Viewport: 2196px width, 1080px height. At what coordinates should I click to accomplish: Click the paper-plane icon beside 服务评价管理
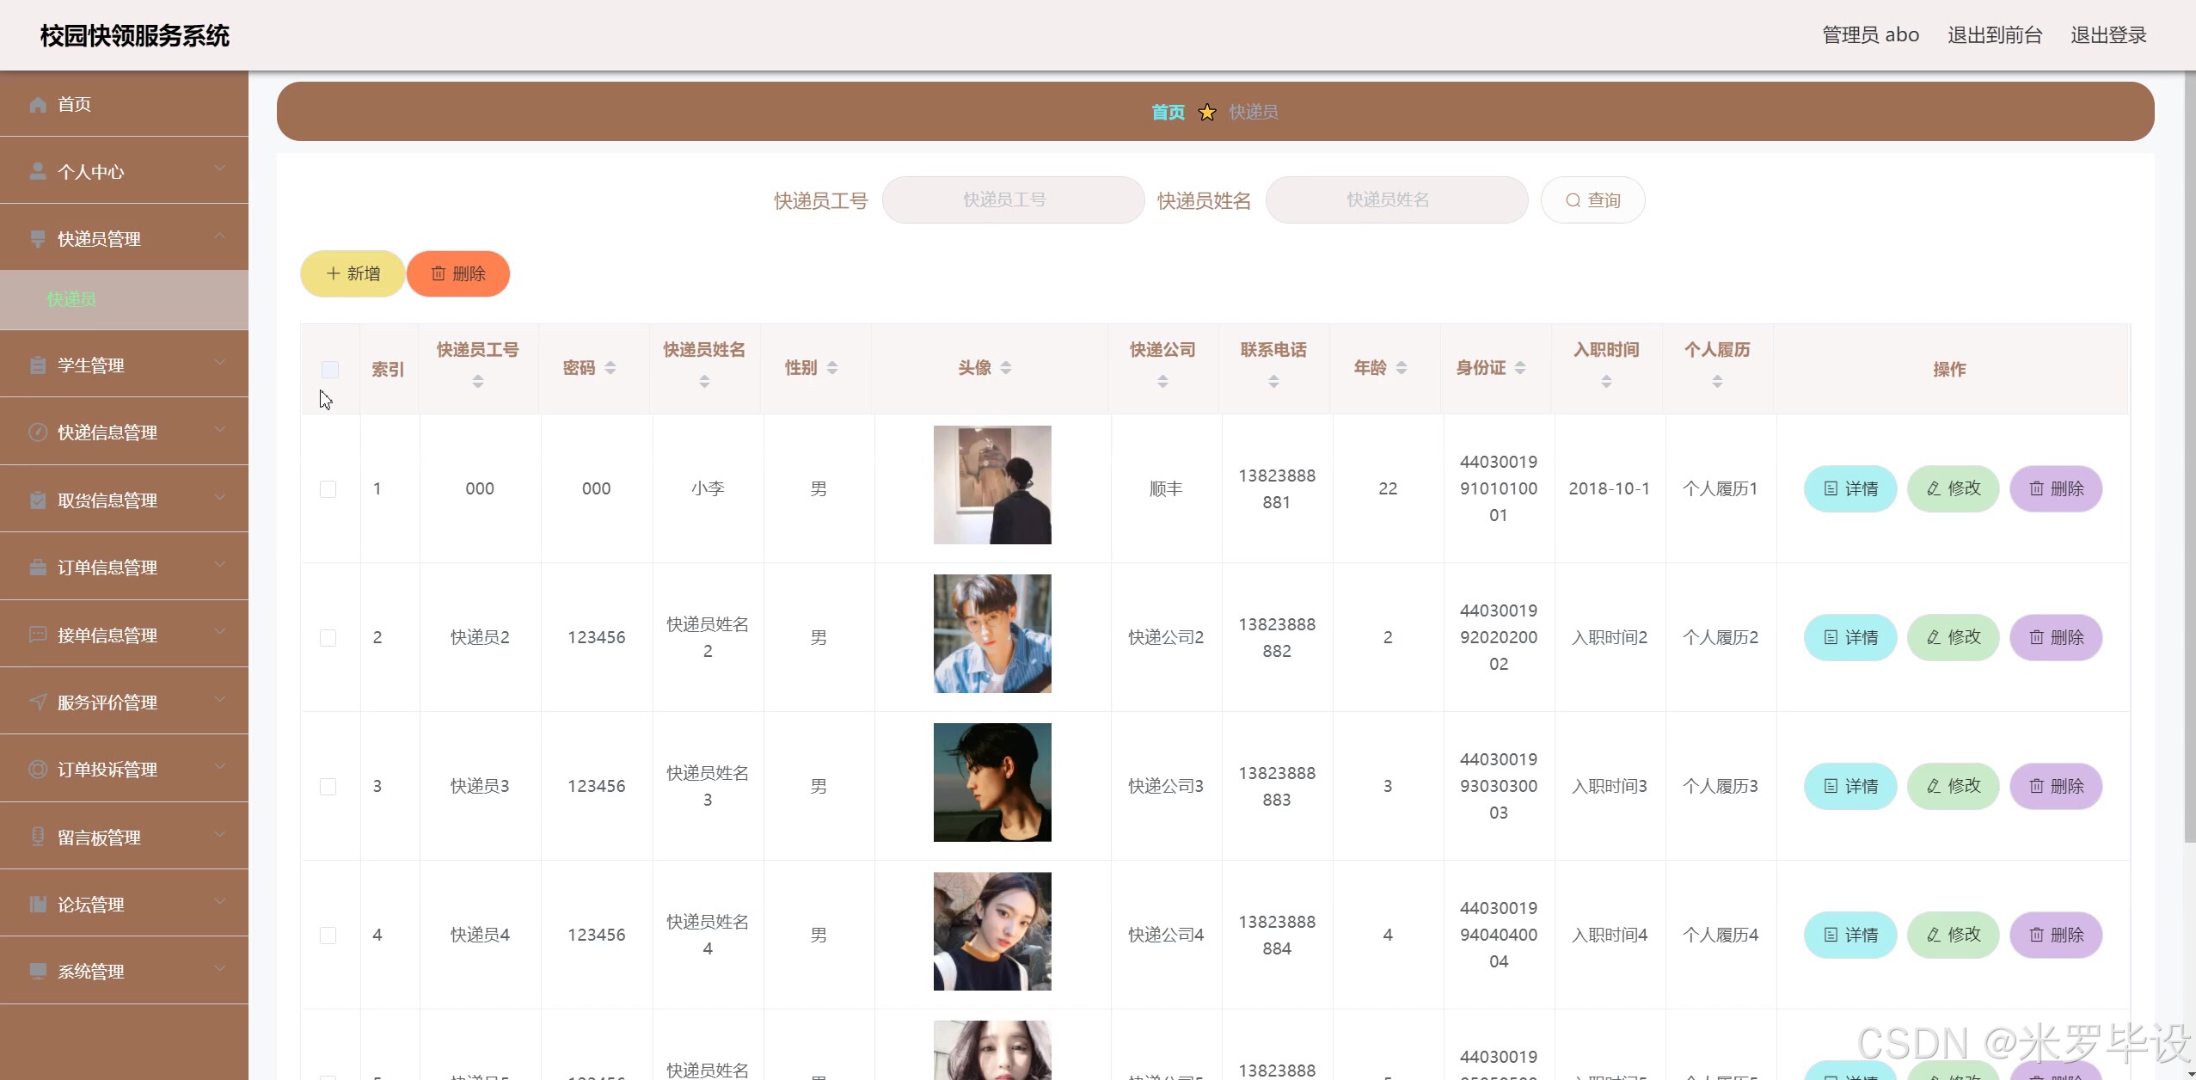[38, 703]
